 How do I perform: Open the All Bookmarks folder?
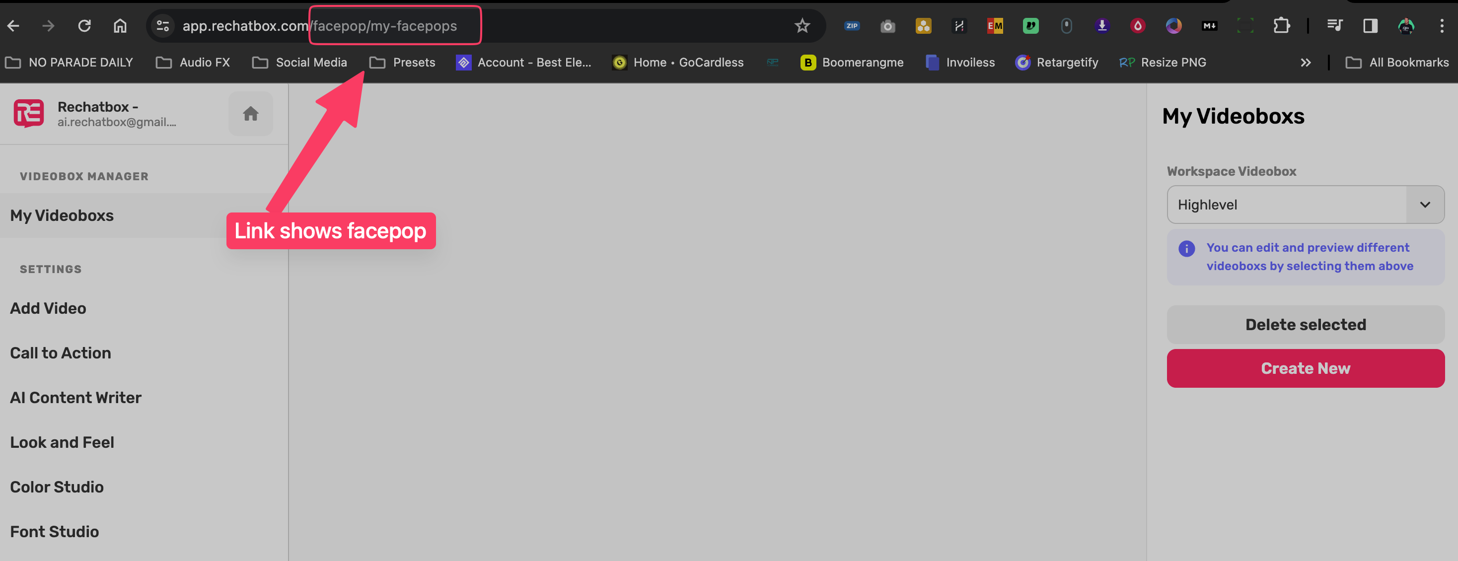[1397, 62]
